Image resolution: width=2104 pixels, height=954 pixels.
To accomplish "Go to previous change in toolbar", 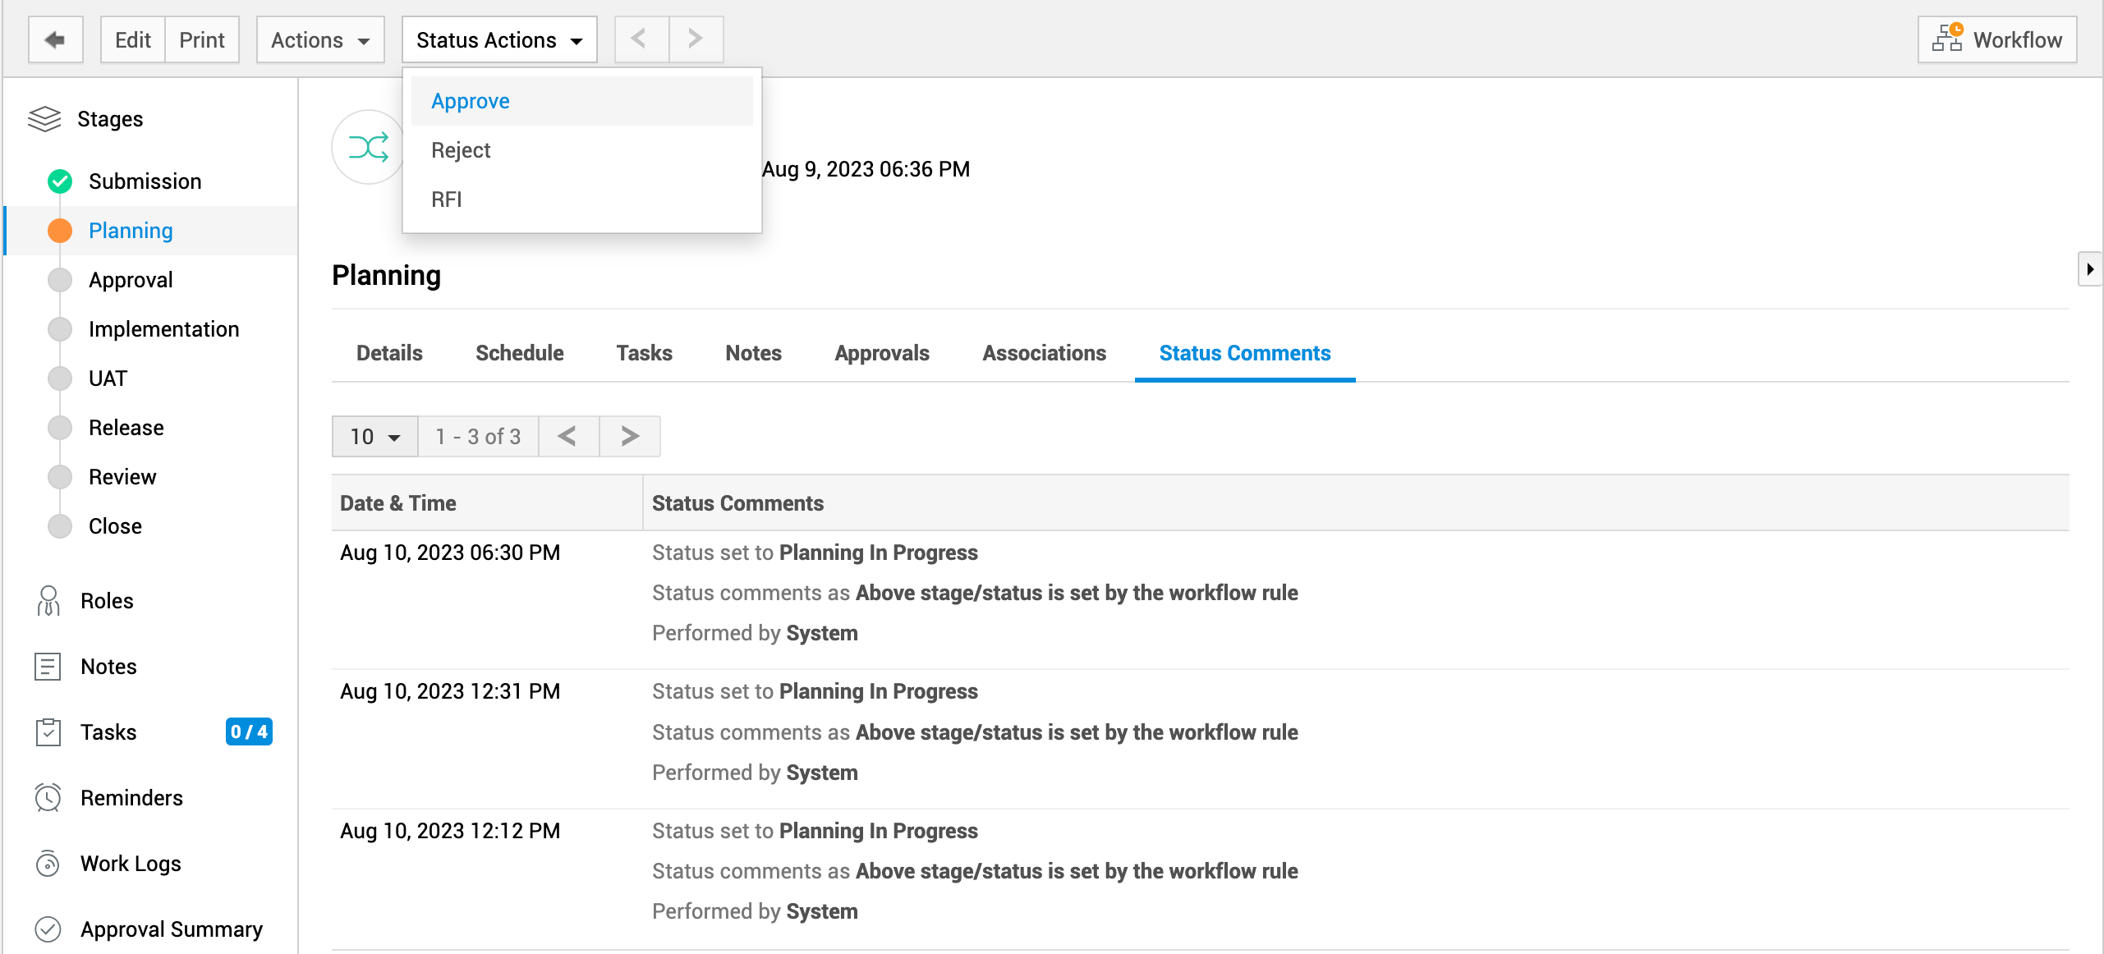I will [x=641, y=39].
